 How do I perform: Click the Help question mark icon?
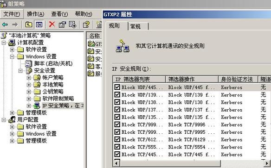pos(86,25)
